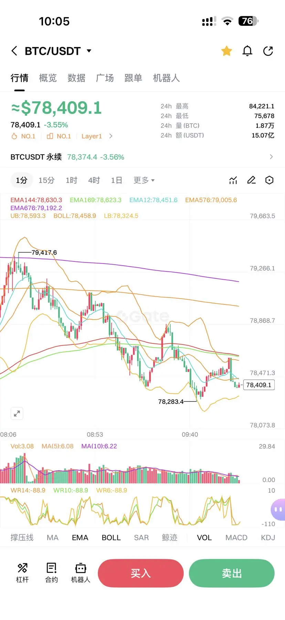The width and height of the screenshot is (285, 620).
Task: Toggle the BOLL indicator
Action: [x=111, y=538]
